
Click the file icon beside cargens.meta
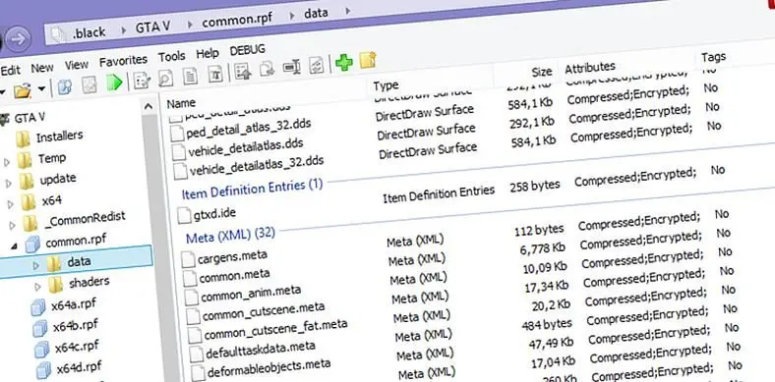click(188, 259)
